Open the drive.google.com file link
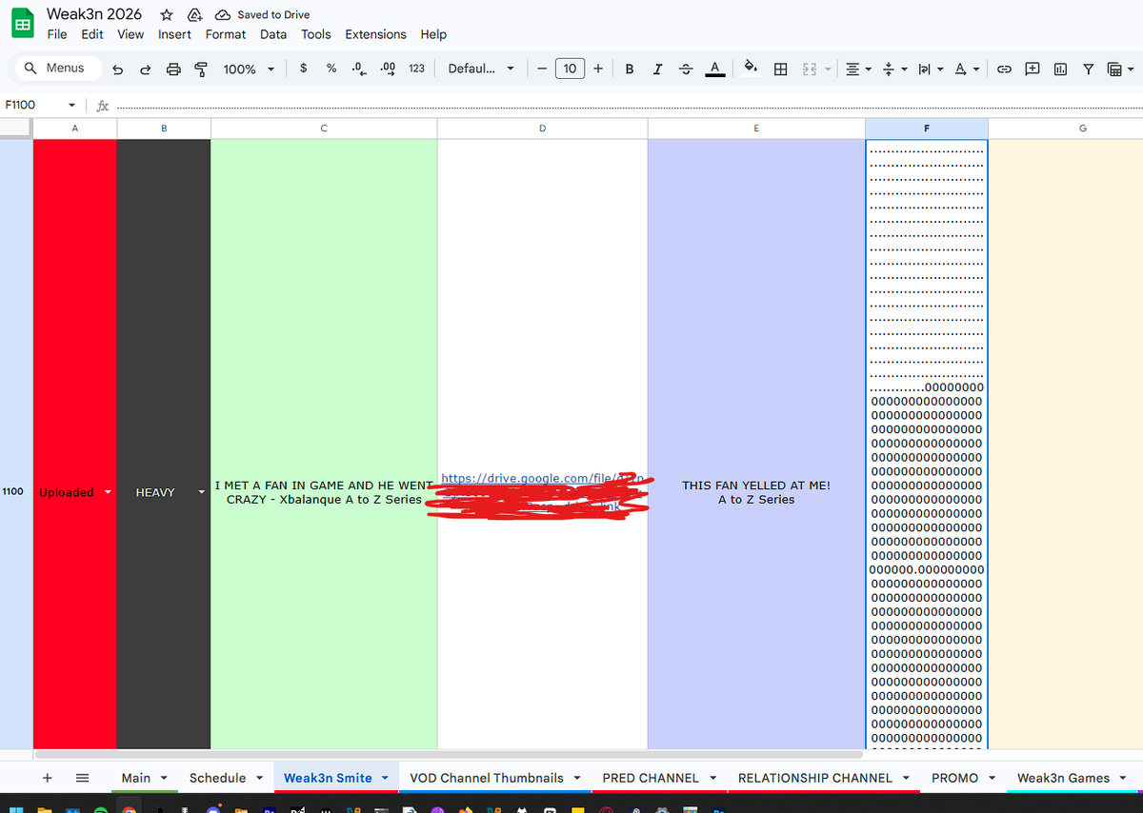The width and height of the screenshot is (1143, 813). 543,479
